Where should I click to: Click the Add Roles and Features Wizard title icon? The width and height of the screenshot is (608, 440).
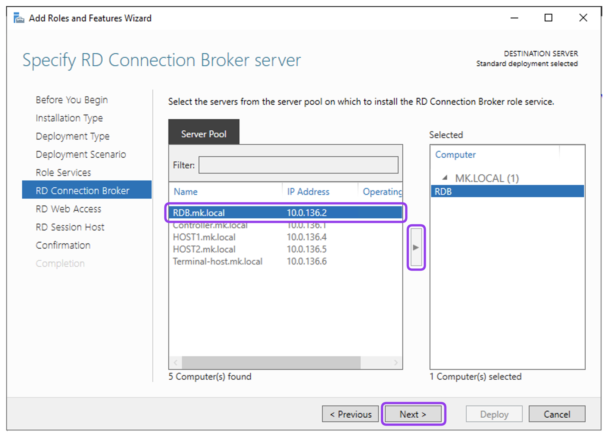(19, 18)
